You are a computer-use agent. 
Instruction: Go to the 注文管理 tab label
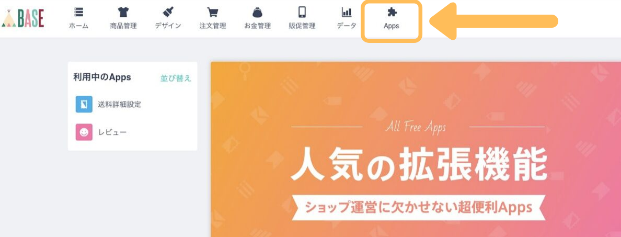[x=213, y=26]
